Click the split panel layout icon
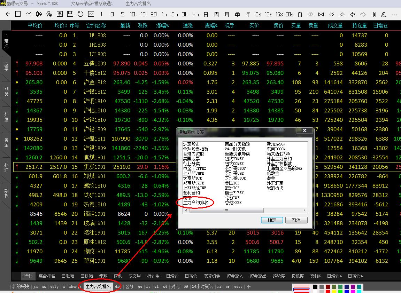This screenshot has width=401, height=293. 373,14
